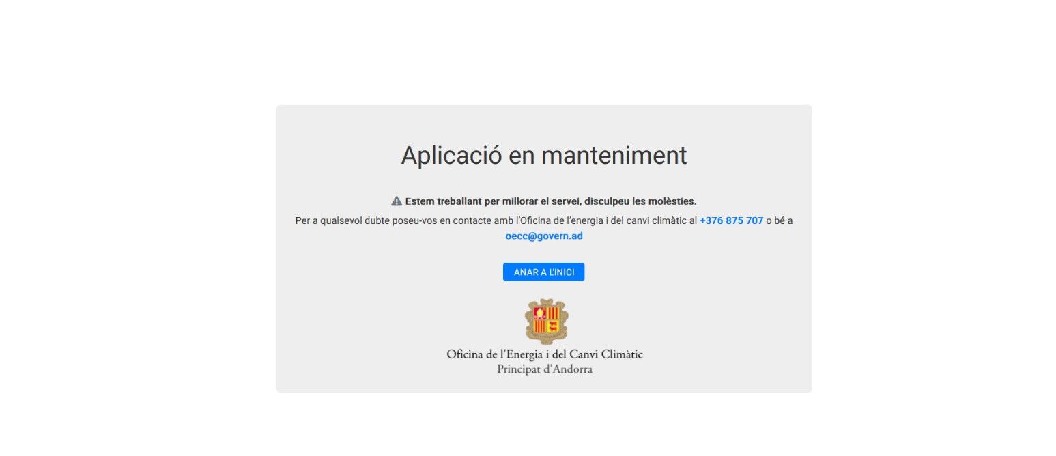Click the alert icon before the maintenance notice
The height and width of the screenshot is (456, 1056).
click(395, 201)
